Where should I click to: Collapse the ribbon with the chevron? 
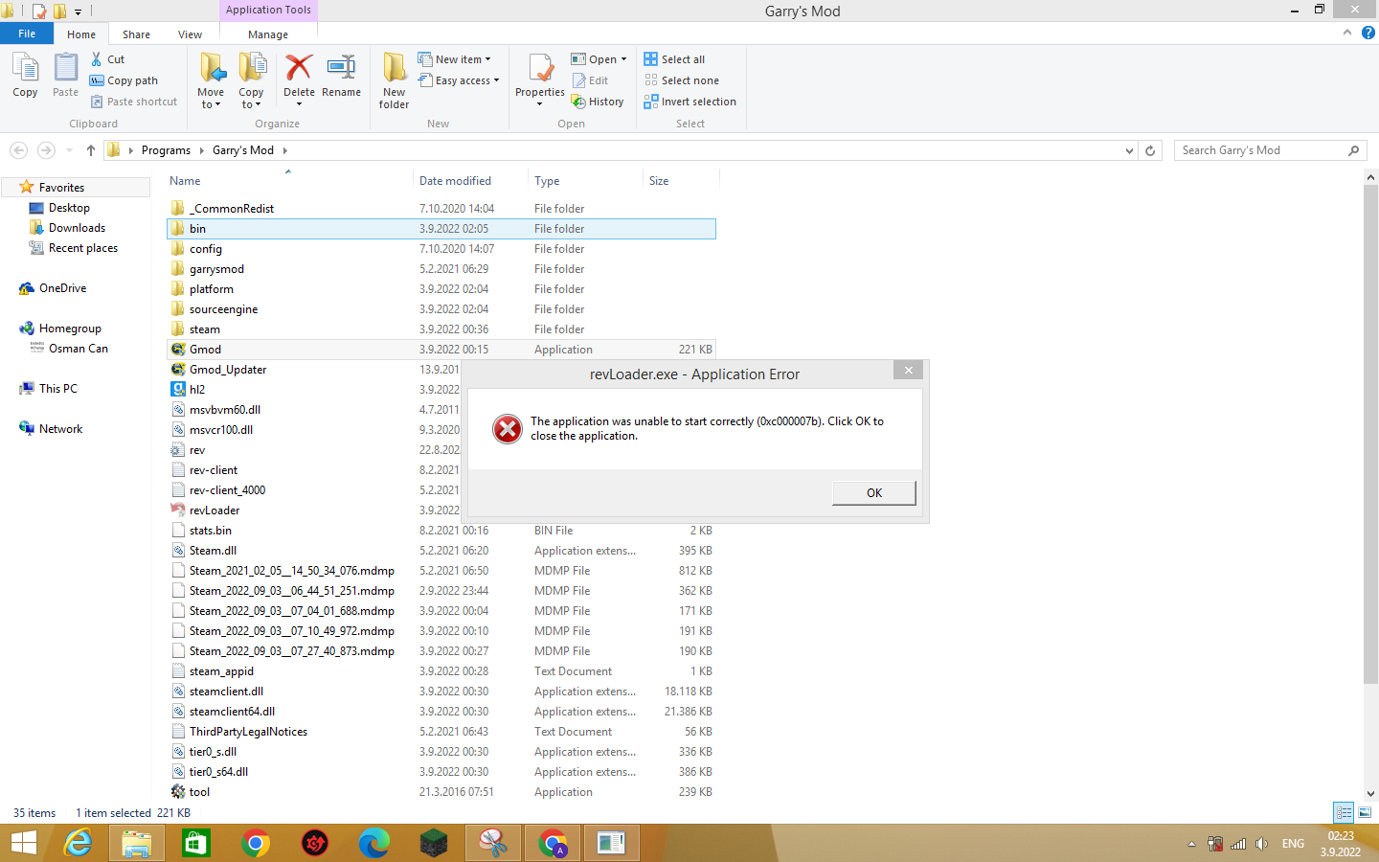click(1347, 33)
